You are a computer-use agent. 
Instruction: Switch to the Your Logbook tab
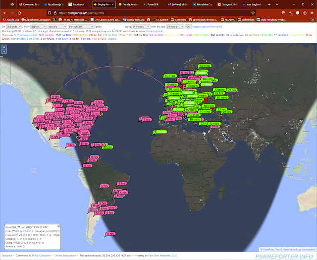point(253,4)
